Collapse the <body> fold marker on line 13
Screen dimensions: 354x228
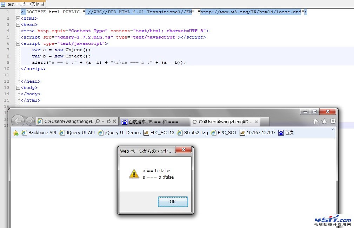(x=18, y=88)
